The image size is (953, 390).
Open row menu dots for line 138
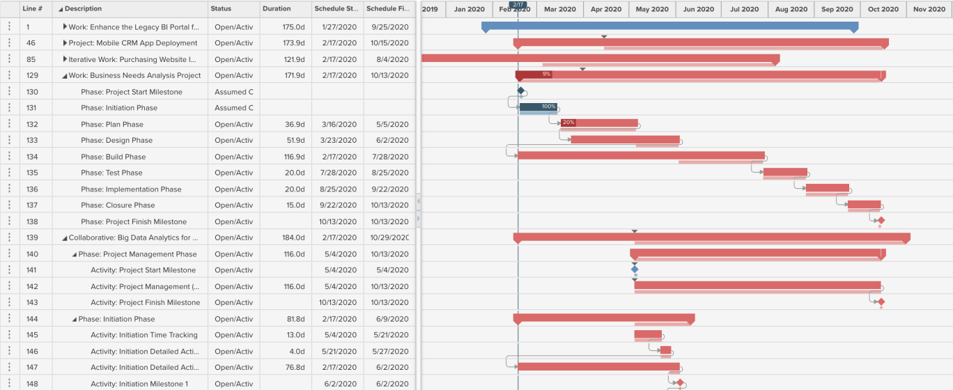point(9,221)
